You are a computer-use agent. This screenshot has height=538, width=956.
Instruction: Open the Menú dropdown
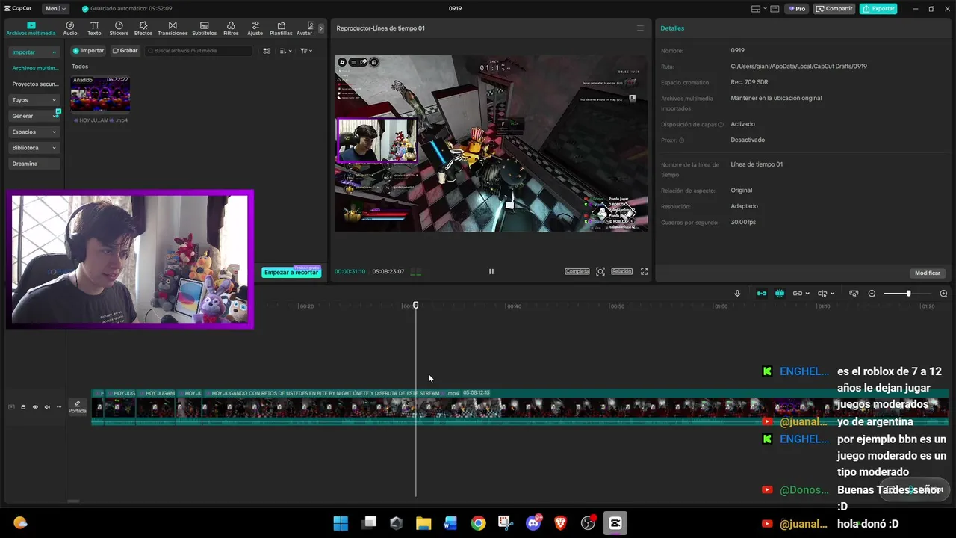tap(55, 9)
